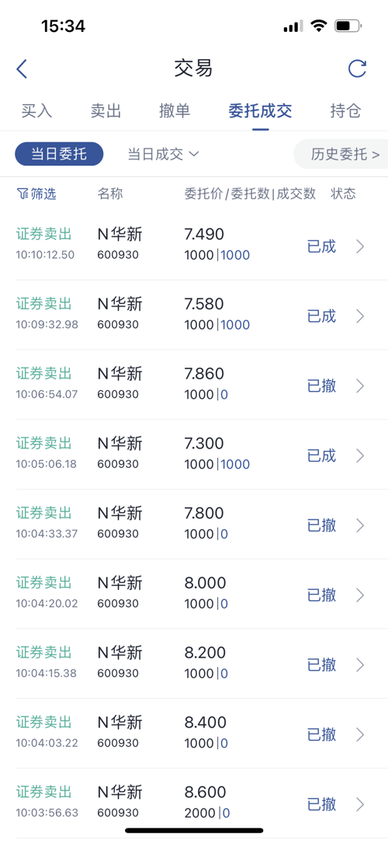The width and height of the screenshot is (388, 841).
Task: Refresh the trade list
Action: click(x=357, y=68)
